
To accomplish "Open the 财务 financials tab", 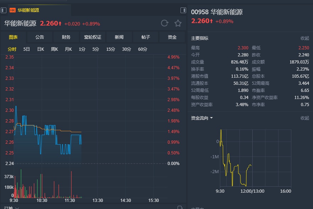I will pos(66,37).
